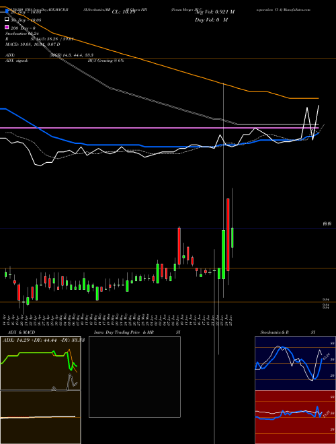336x444 pixels.
Task: Click the upper 9.84 price label on right axis
Action: pyautogui.click(x=326, y=299)
